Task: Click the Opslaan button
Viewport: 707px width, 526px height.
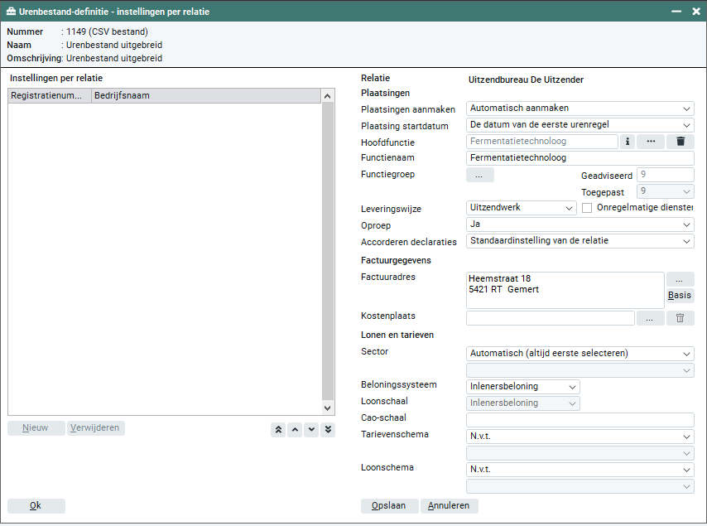Action: [x=390, y=505]
